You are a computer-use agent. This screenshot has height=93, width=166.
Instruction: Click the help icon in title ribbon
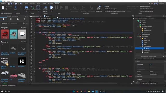[x=155, y=4]
